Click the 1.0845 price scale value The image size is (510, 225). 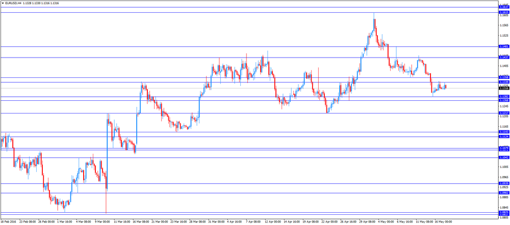503,207
